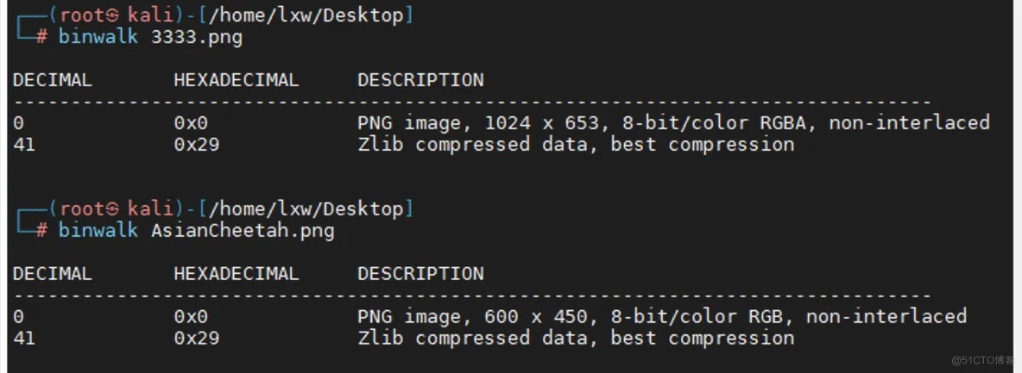1022x373 pixels.
Task: Click the 0x0 hex value in the AsianCheetah output
Action: pyautogui.click(x=191, y=316)
